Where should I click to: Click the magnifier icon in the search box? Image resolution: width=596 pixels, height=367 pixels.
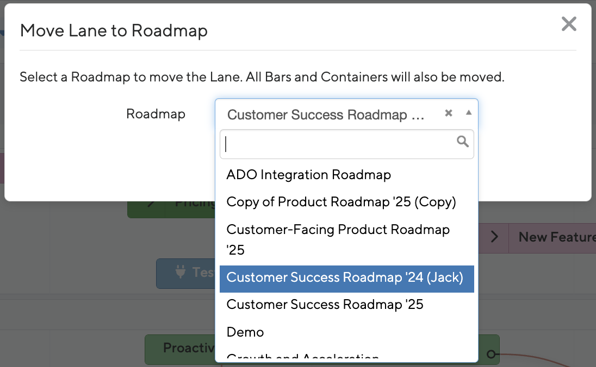coord(463,142)
